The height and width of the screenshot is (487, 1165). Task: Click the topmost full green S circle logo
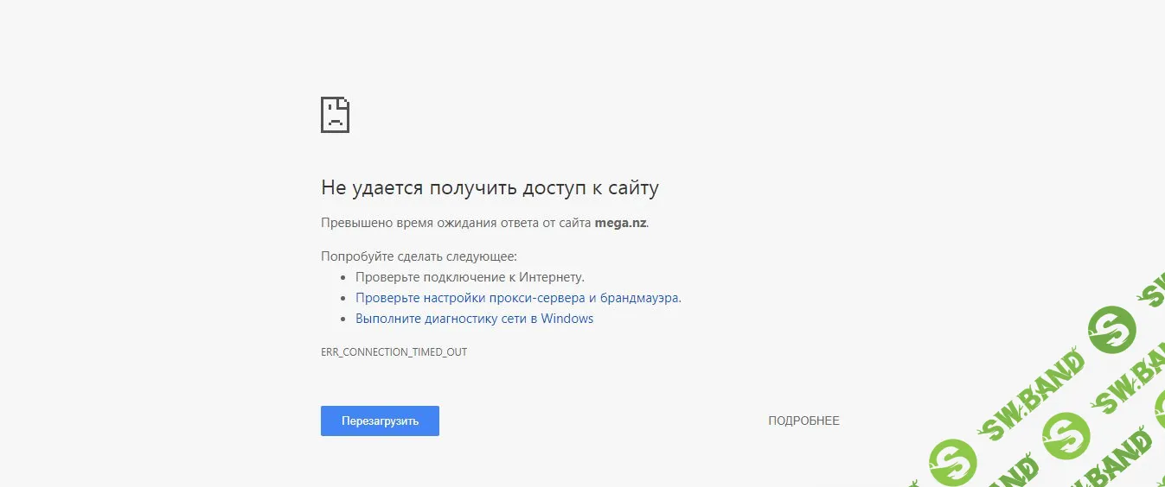click(x=1112, y=329)
